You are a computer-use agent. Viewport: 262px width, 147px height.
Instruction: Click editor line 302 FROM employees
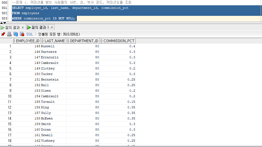26,13
